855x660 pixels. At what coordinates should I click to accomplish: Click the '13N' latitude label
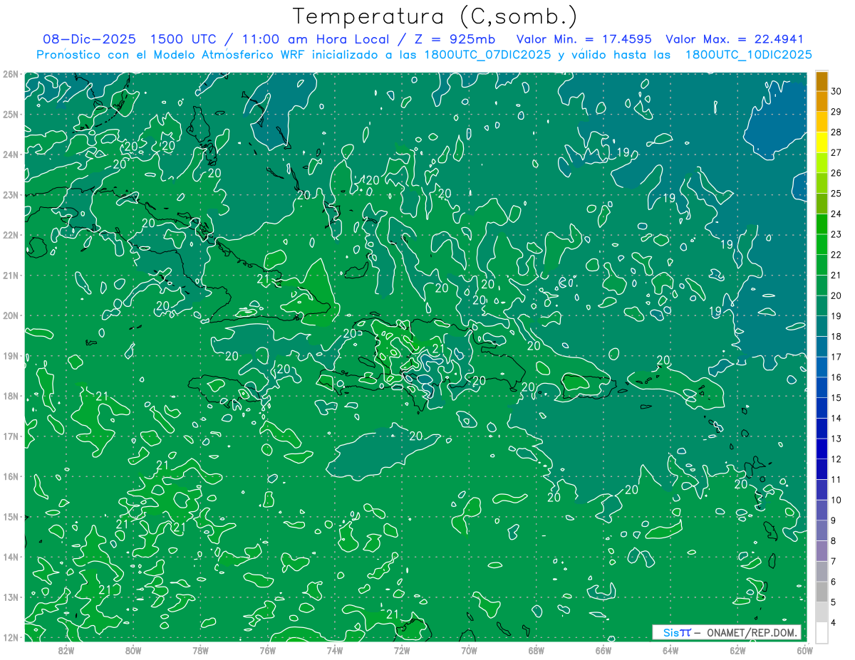[11, 597]
